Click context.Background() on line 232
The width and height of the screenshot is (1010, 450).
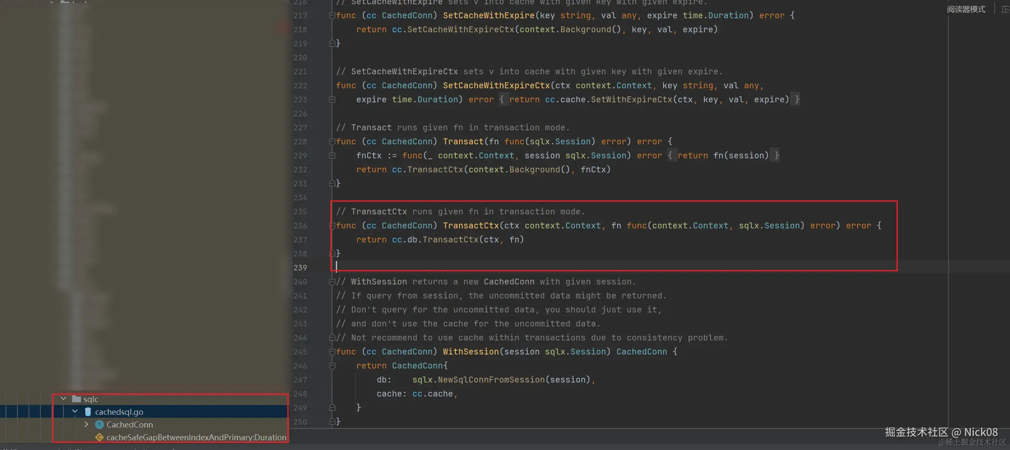click(519, 169)
